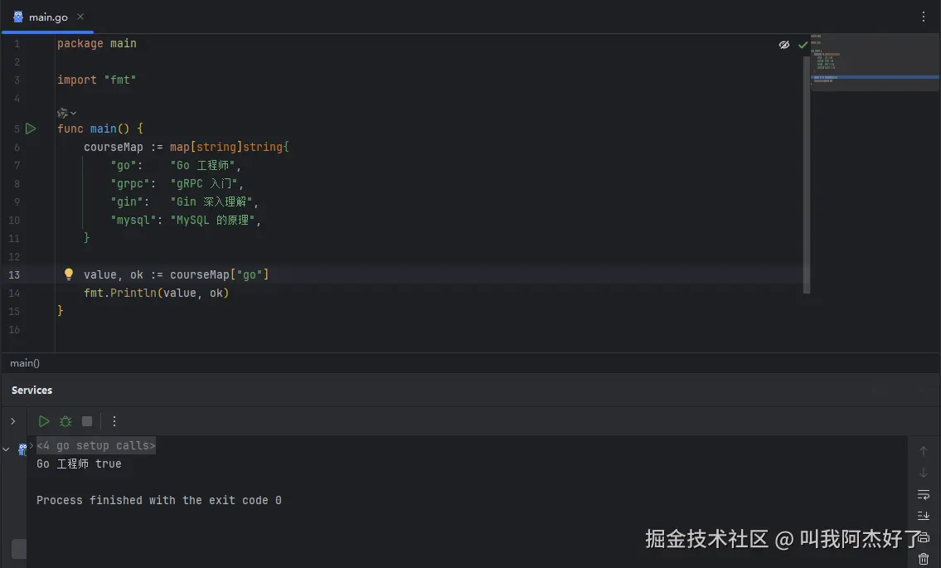Open the author hint dropdown above main
The height and width of the screenshot is (568, 941).
pyautogui.click(x=67, y=113)
